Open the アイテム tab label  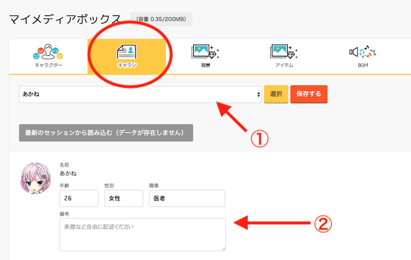pos(284,65)
